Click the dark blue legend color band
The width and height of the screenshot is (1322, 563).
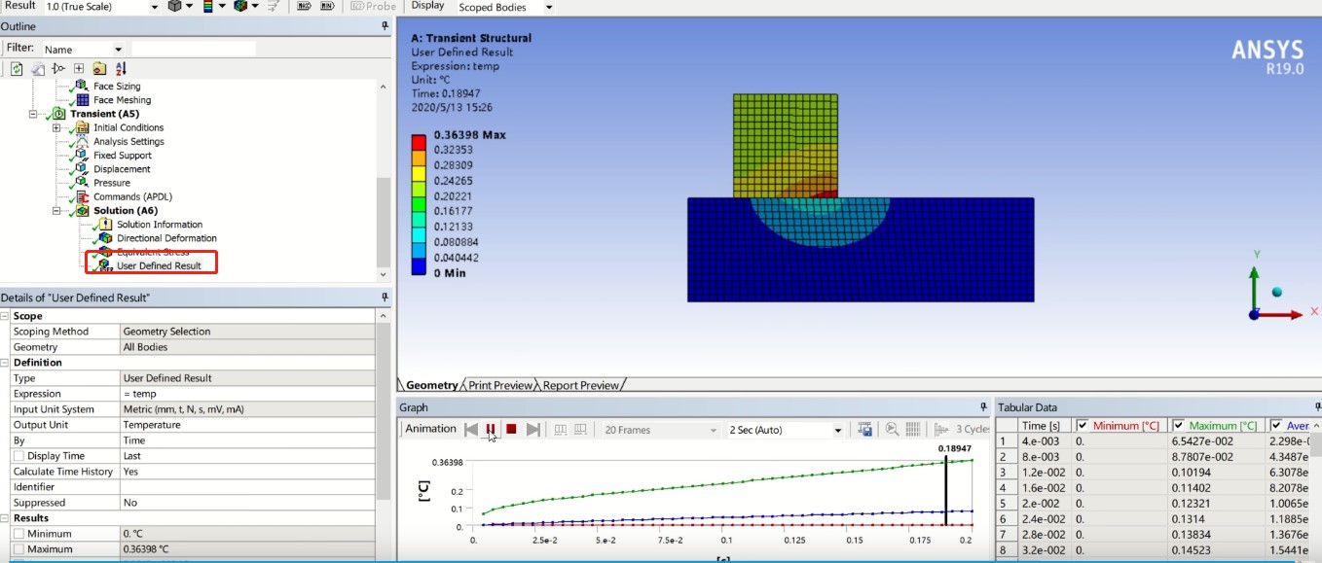[419, 265]
